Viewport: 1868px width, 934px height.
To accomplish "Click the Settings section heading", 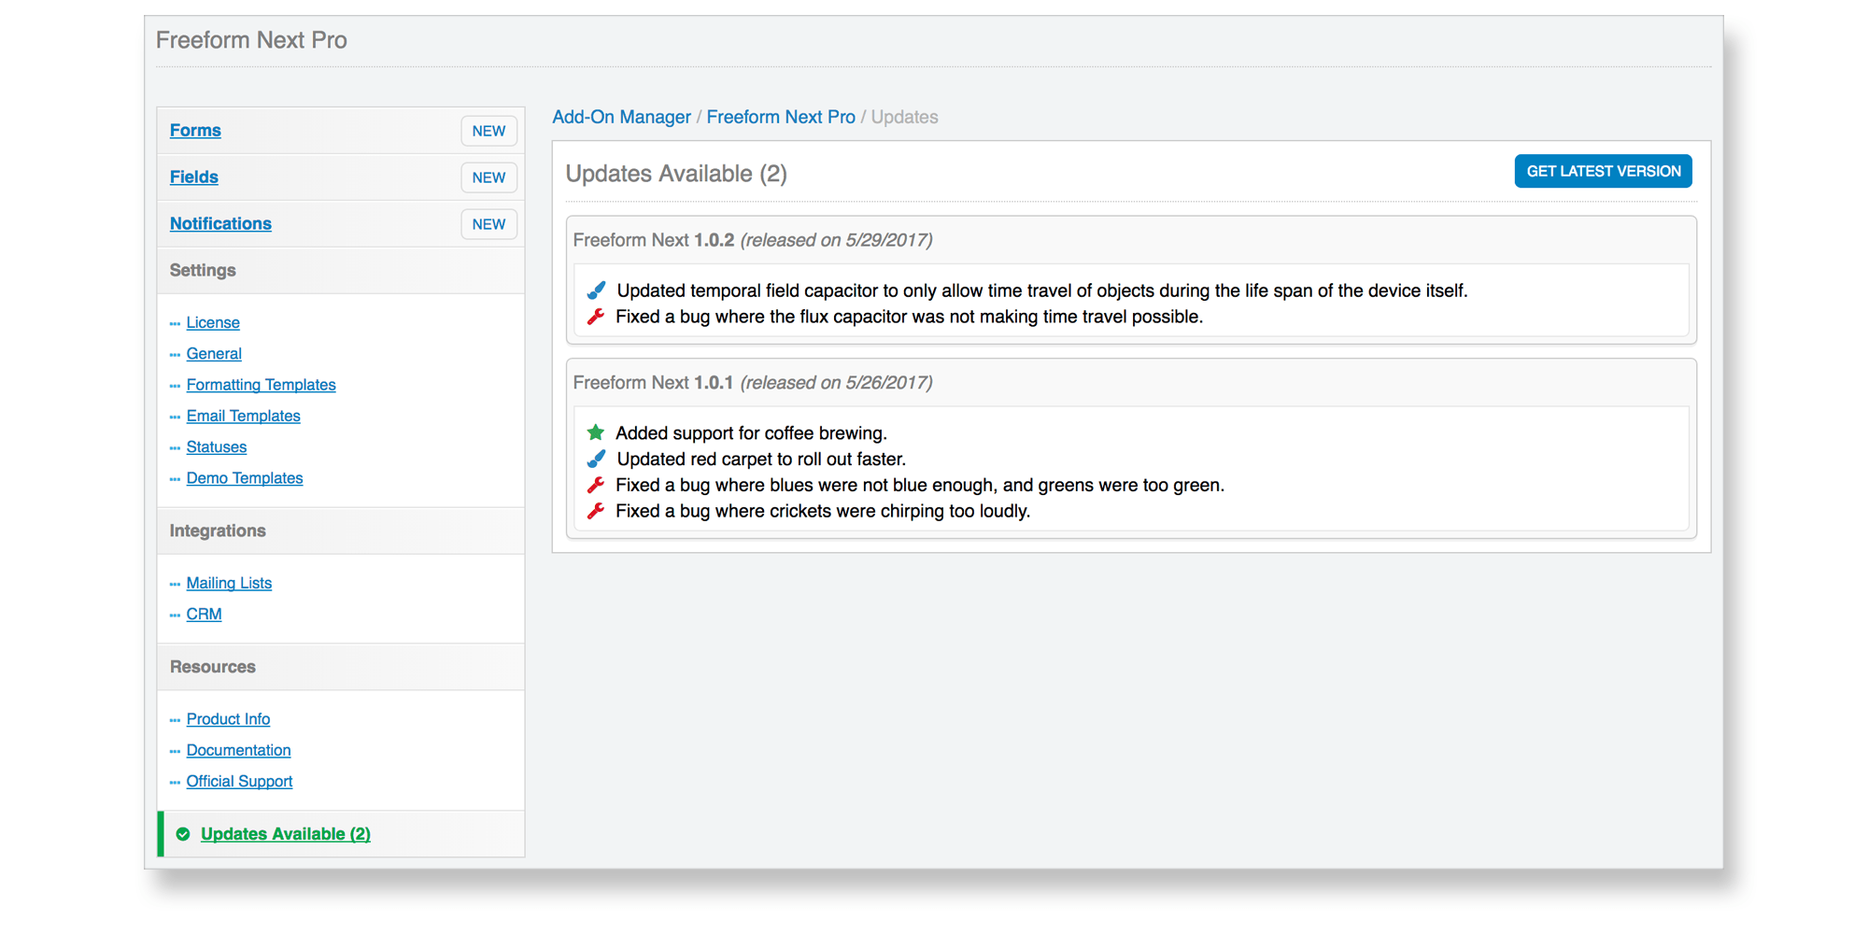I will 203,270.
